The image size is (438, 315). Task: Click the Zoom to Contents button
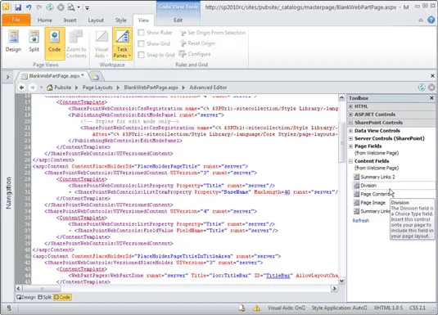click(76, 44)
